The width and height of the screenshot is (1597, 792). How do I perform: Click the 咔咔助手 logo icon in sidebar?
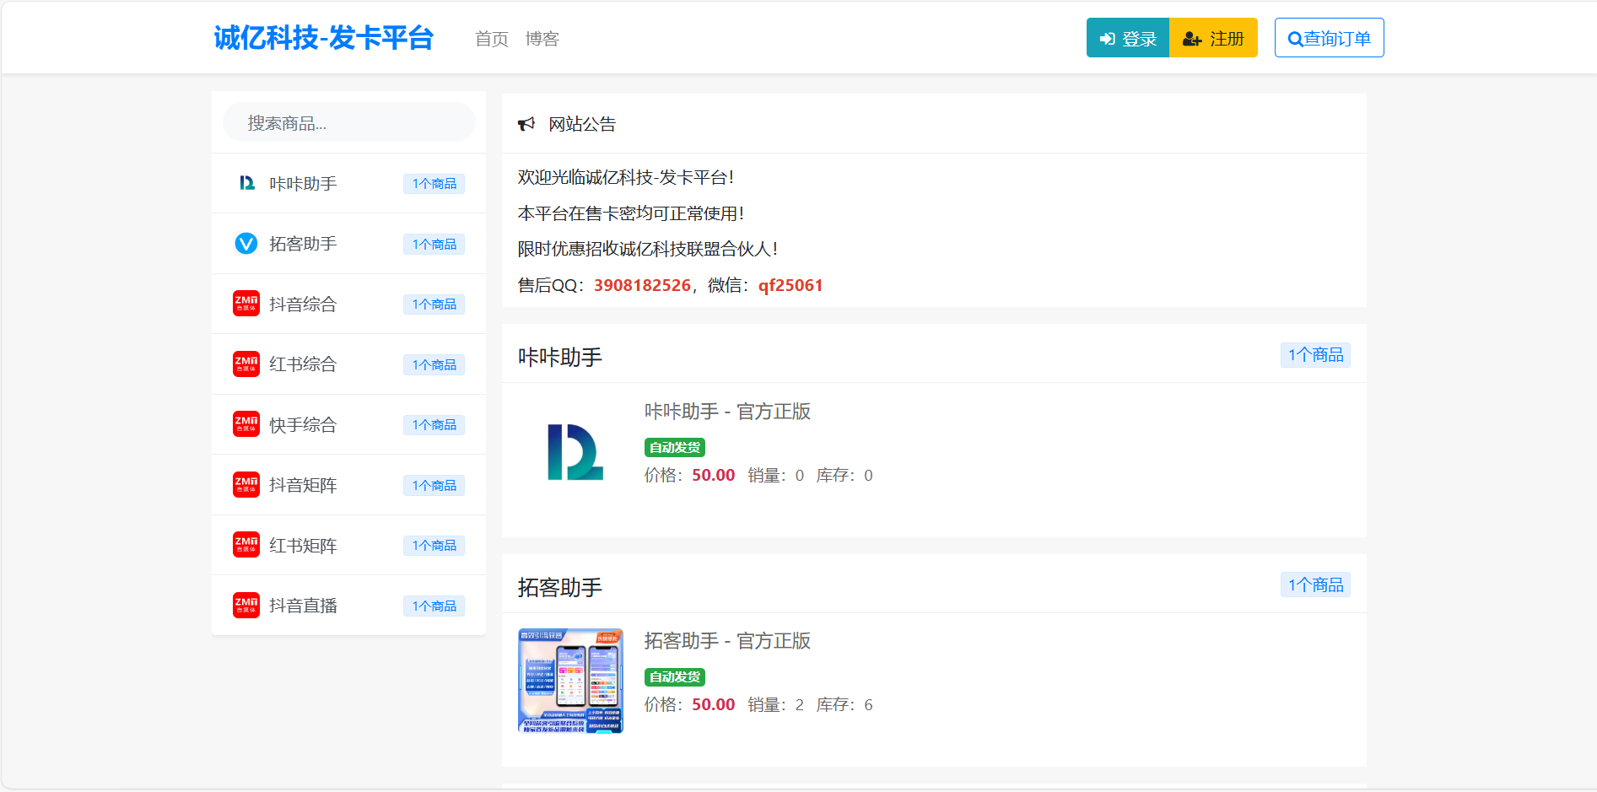point(246,183)
